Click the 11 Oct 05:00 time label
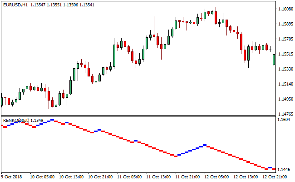The image size is (295, 182). tap(129, 177)
